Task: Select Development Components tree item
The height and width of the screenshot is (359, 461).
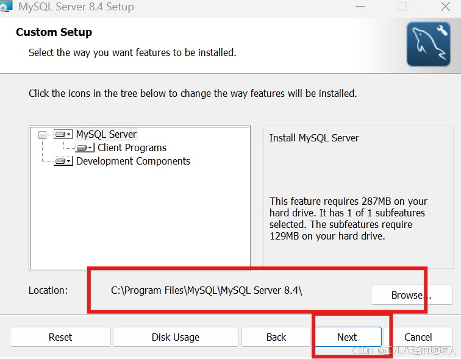Action: (133, 162)
